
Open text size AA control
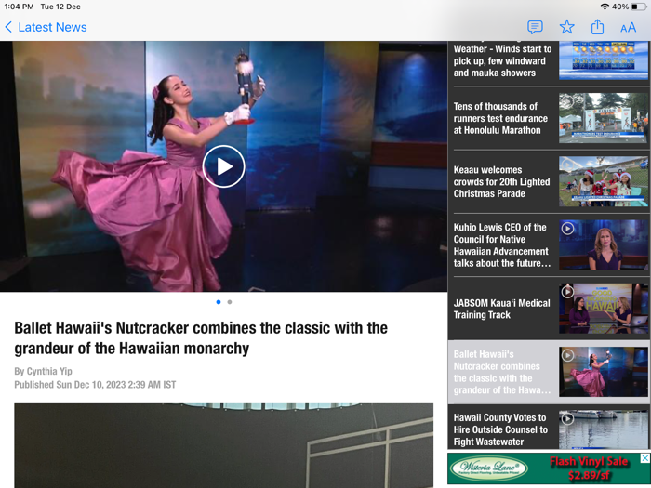tap(628, 28)
